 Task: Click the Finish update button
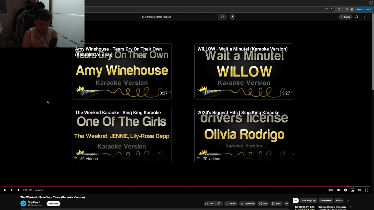click(x=363, y=9)
